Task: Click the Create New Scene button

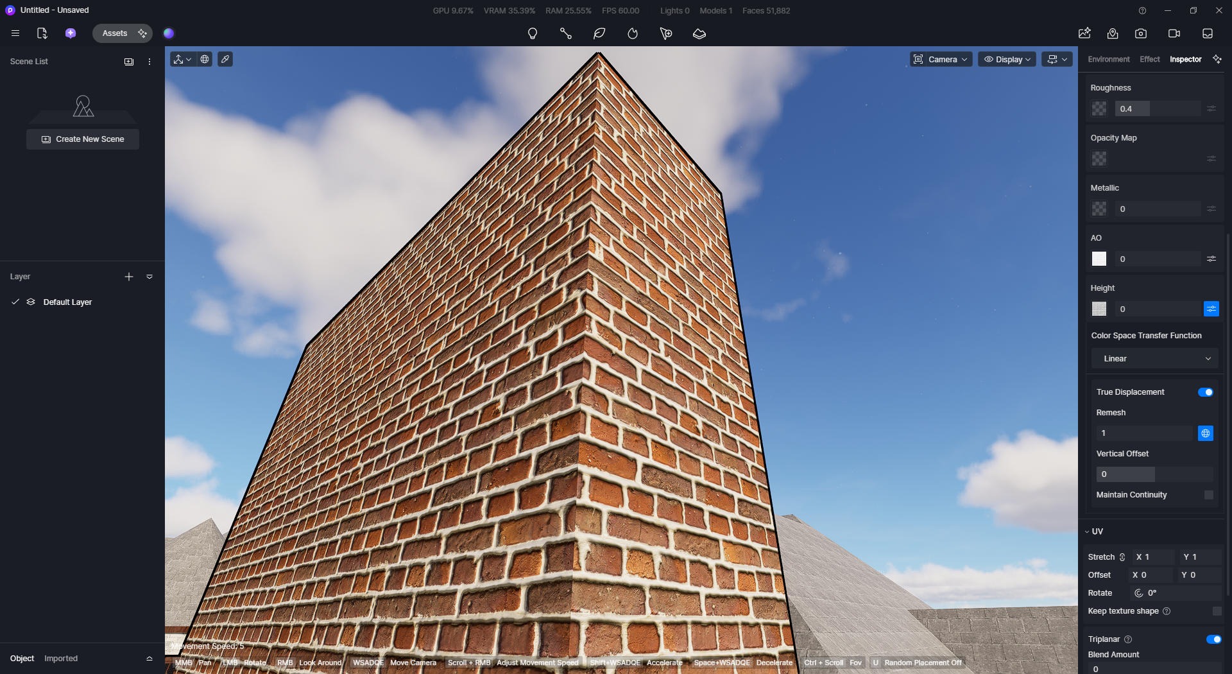Action: tap(83, 139)
